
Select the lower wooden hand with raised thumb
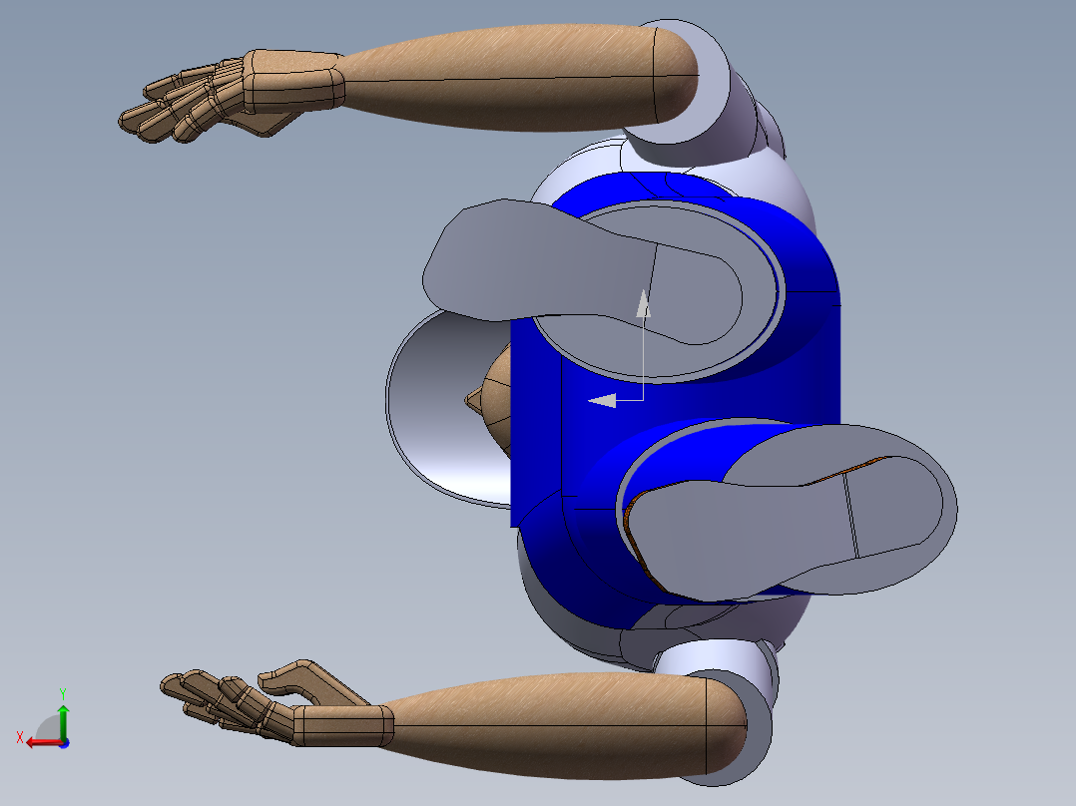tap(277, 704)
